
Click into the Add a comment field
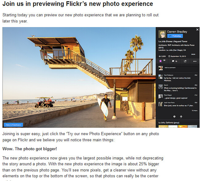point(181,69)
